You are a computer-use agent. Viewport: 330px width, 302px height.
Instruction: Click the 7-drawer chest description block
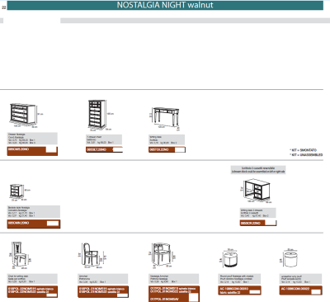[104, 139]
